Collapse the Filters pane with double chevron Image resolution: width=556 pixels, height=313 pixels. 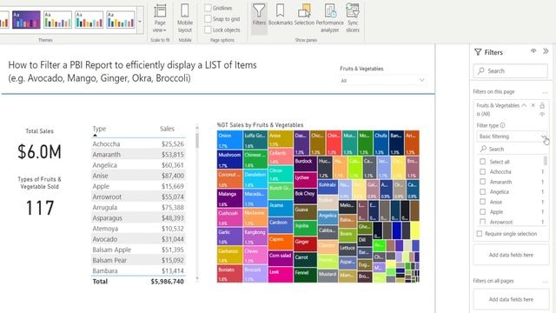[x=546, y=51]
